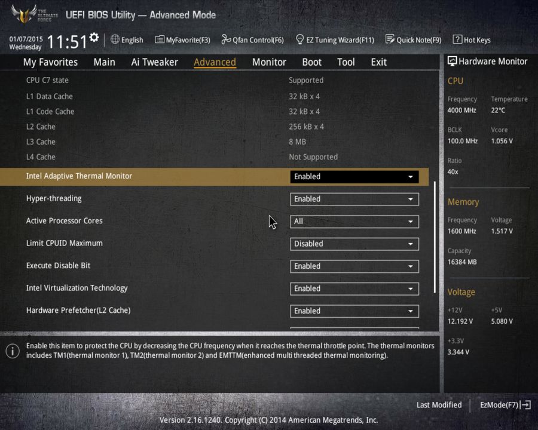The height and width of the screenshot is (430, 538).
Task: Click the gear icon next to the clock
Action: tap(94, 37)
